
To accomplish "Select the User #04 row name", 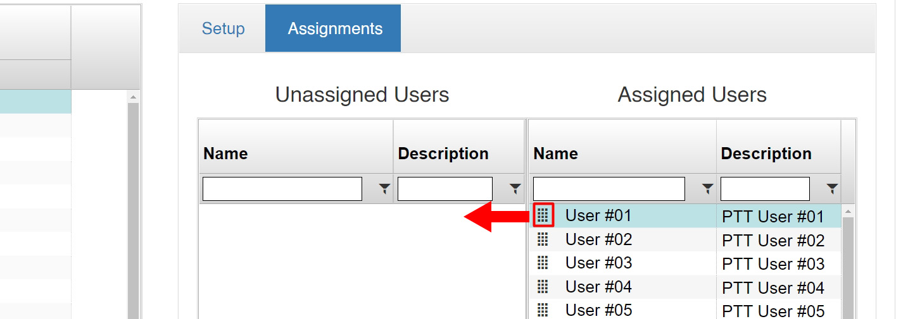I will tap(598, 287).
